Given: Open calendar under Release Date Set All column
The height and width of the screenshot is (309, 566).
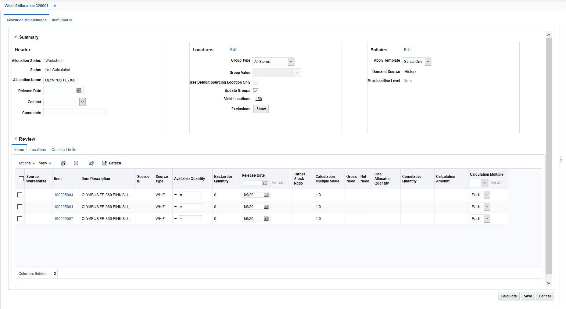Looking at the screenshot, I should point(264,183).
